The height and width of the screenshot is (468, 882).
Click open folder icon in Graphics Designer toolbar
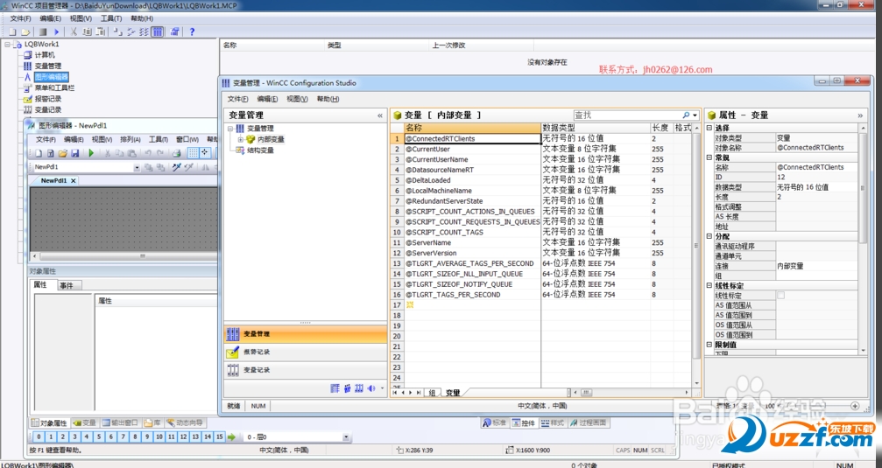click(x=63, y=153)
